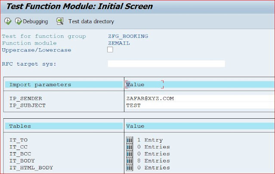
Task: Select the ZEMAIL function module name
Action: [119, 43]
